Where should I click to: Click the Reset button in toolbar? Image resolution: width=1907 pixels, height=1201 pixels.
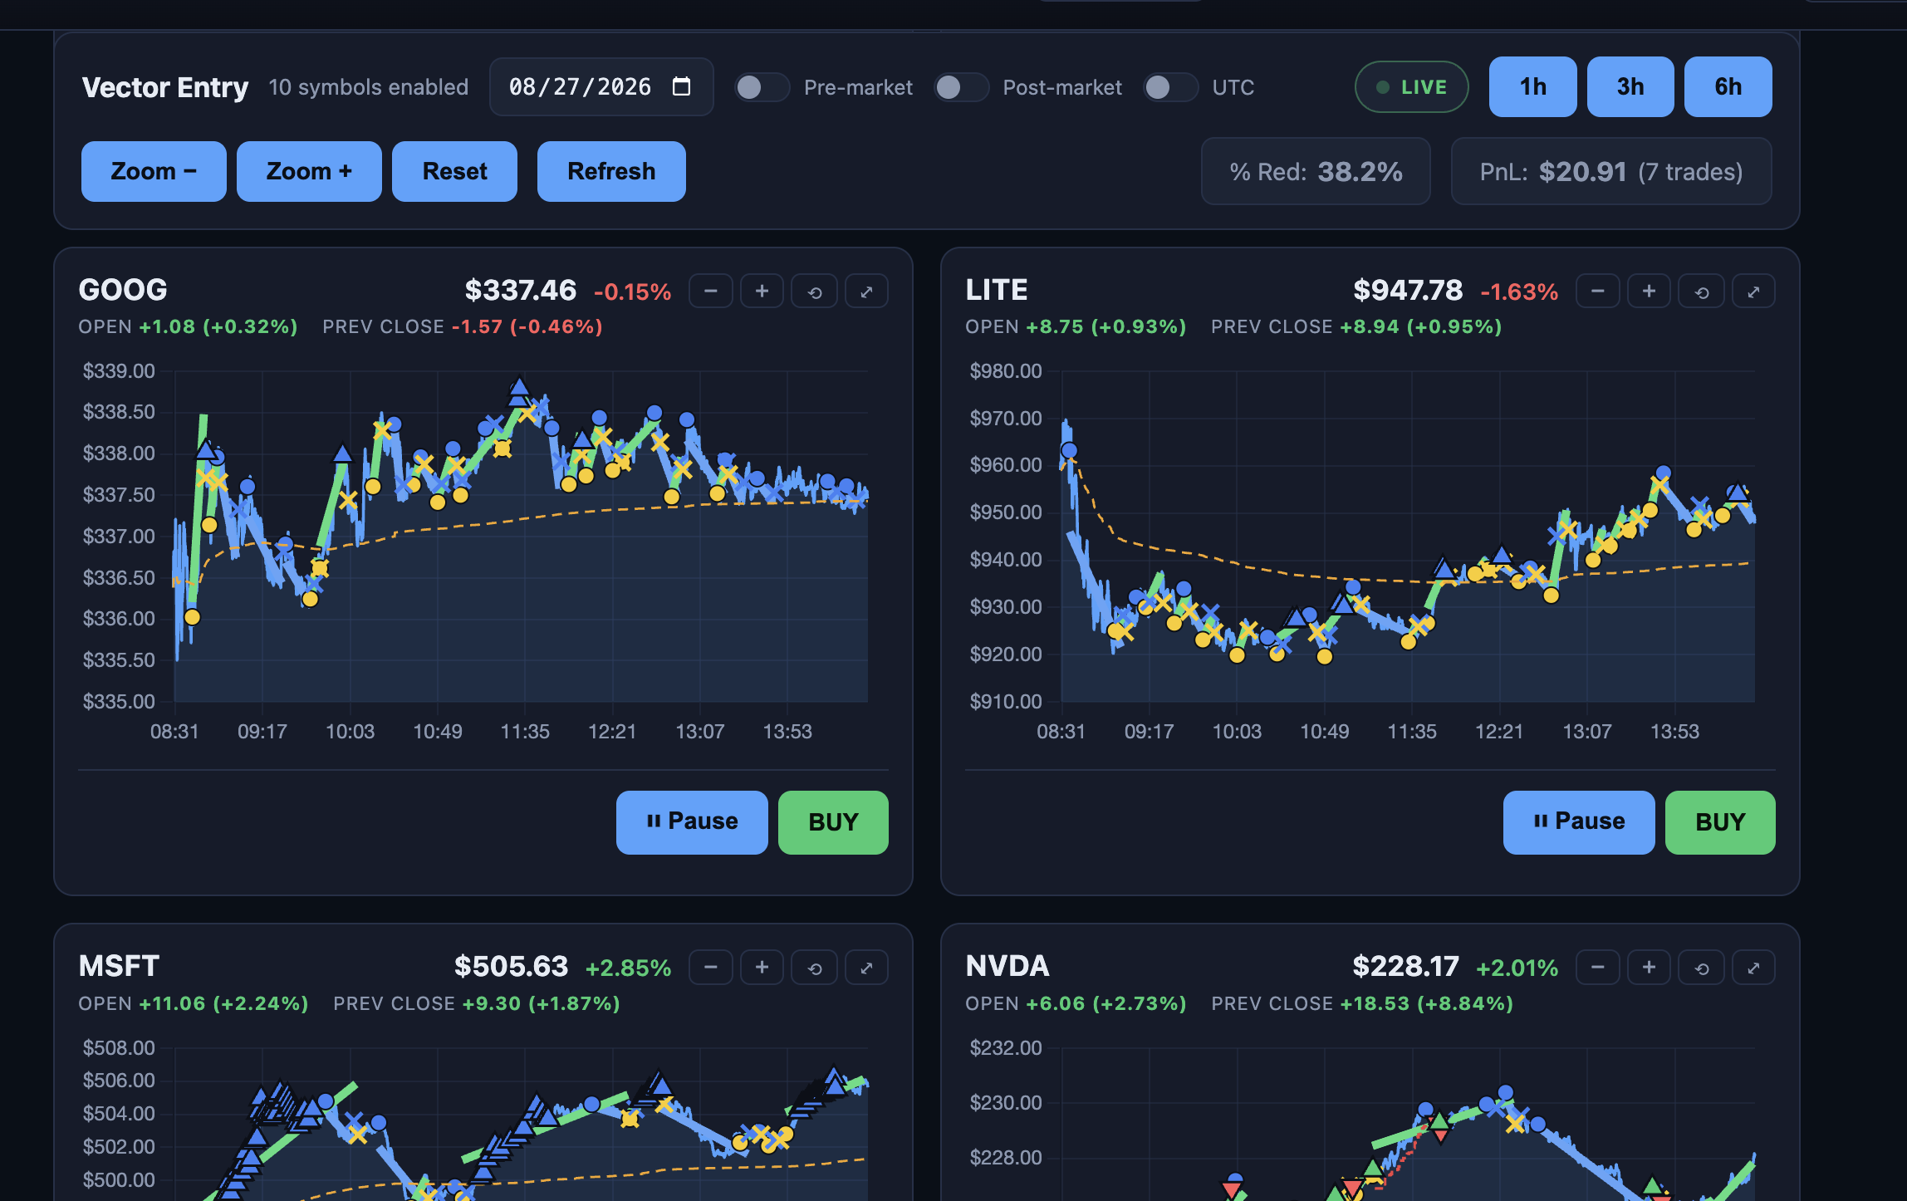point(454,171)
